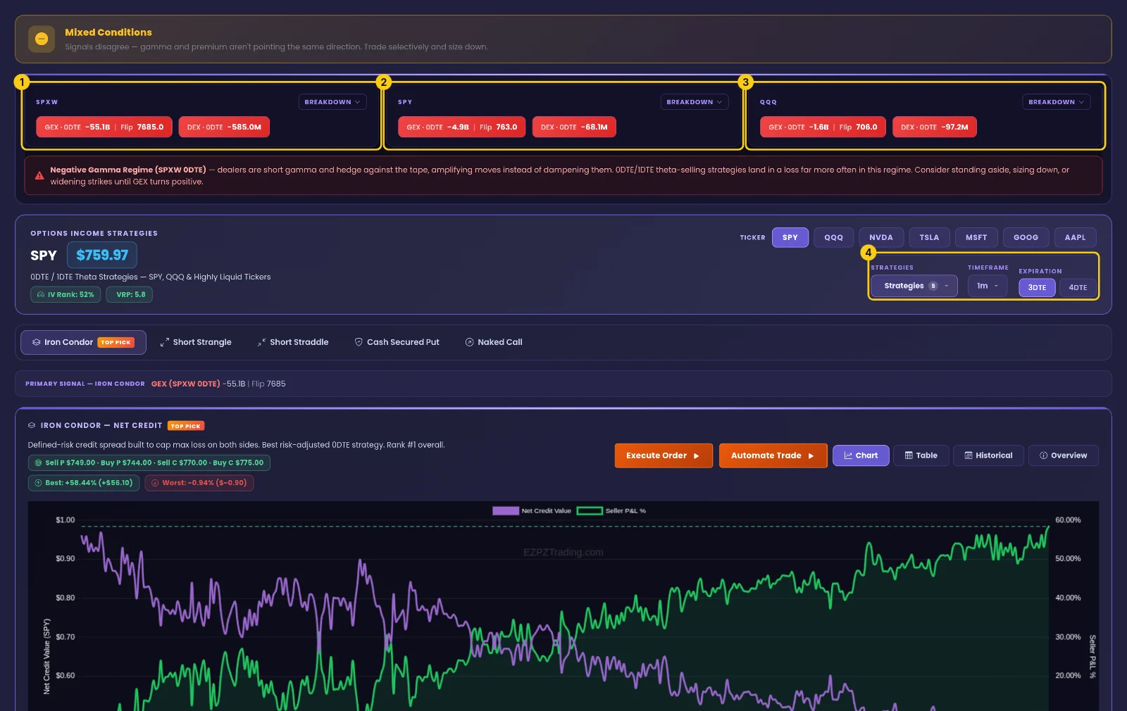Click the QQQ DEX 0DTE -97.2M badge
The width and height of the screenshot is (1127, 711).
tap(935, 127)
